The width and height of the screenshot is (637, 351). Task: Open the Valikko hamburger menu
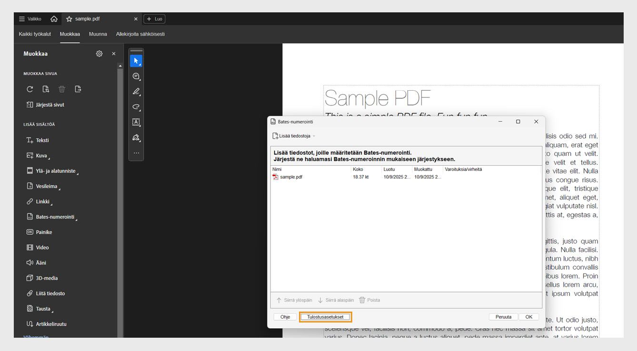[30, 19]
